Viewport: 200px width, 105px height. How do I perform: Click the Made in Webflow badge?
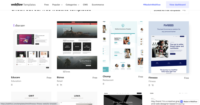[189, 102]
